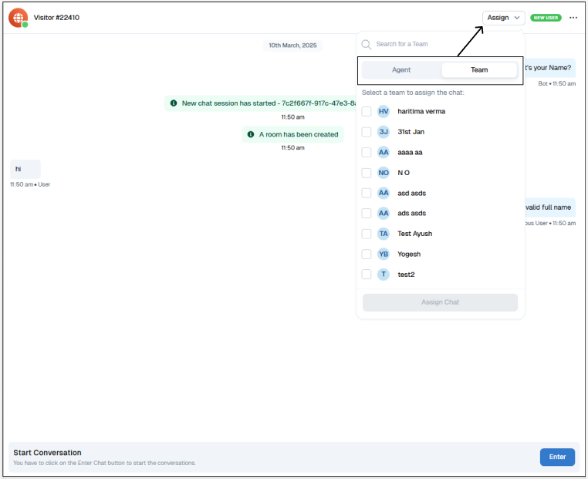
Task: Check the Yogesh team checkbox
Action: click(367, 254)
